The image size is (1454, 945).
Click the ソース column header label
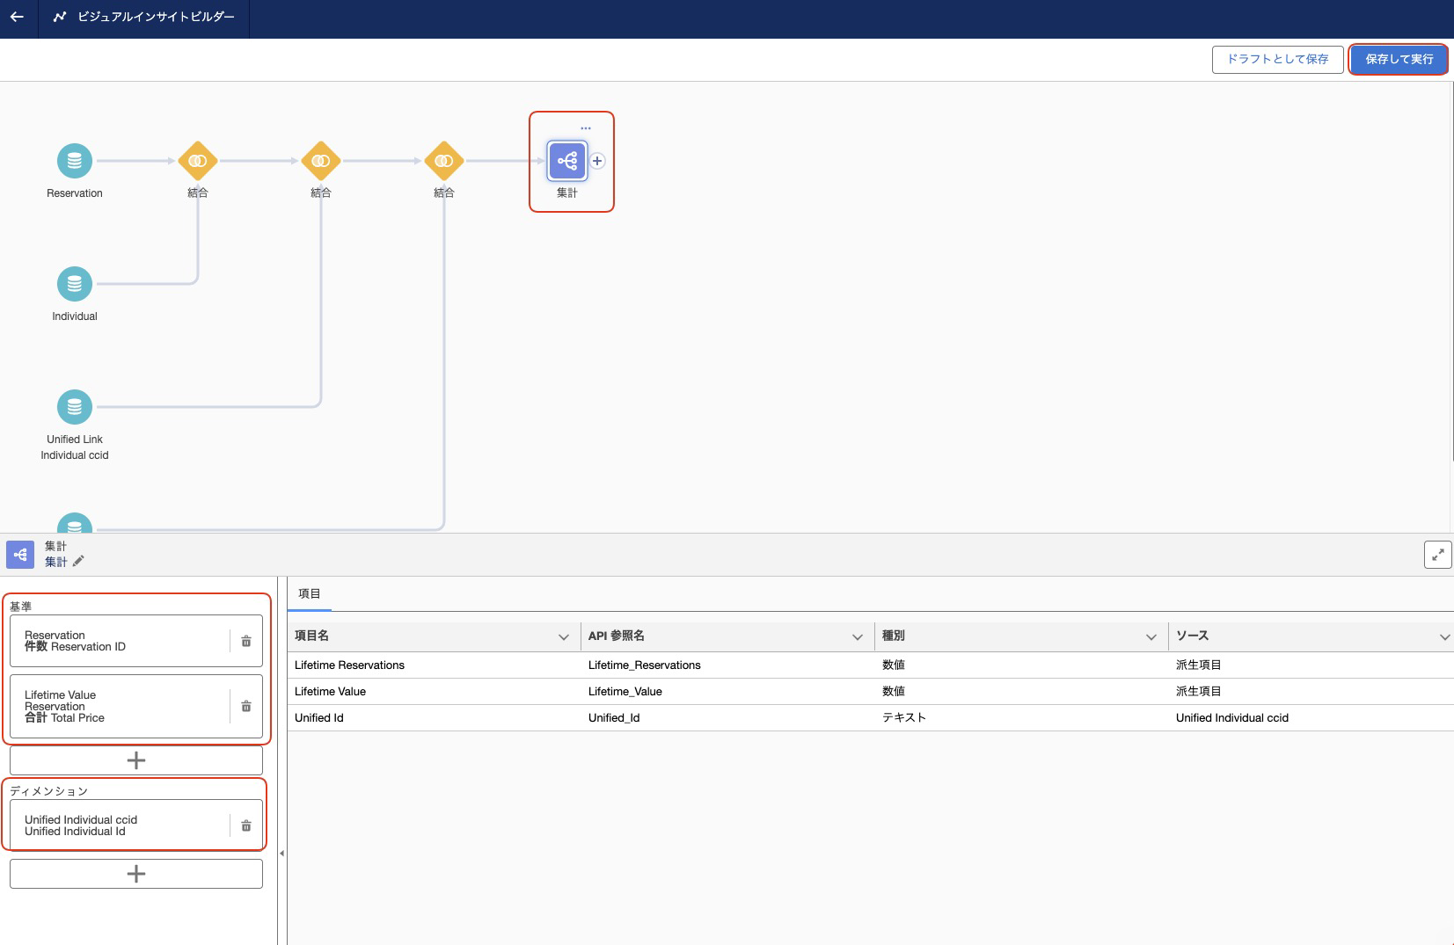[x=1192, y=636]
